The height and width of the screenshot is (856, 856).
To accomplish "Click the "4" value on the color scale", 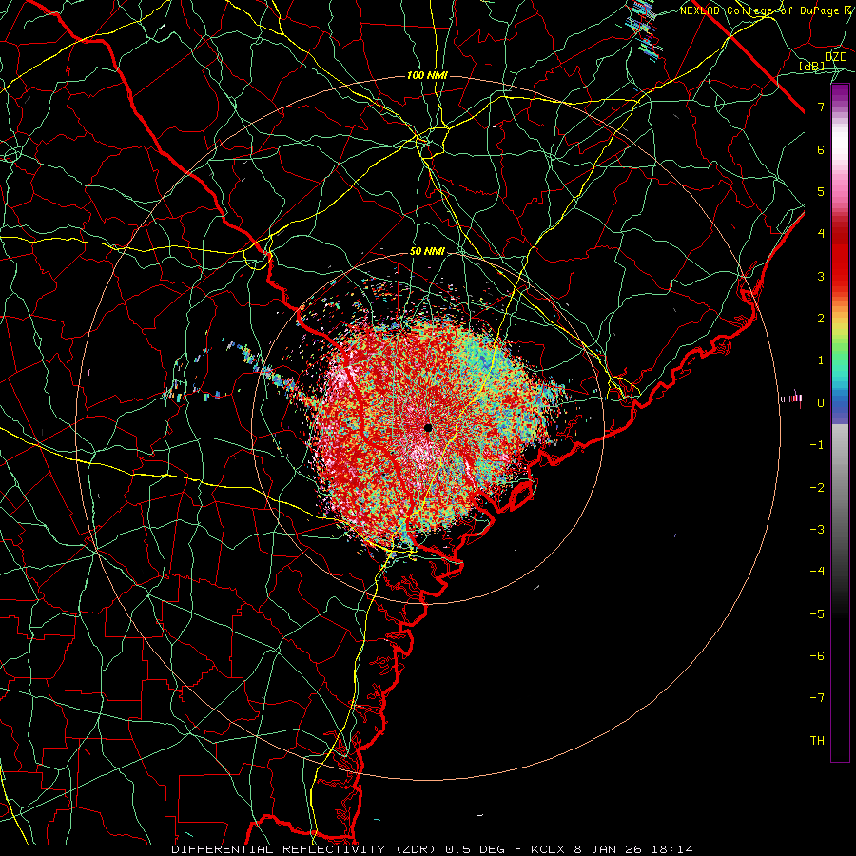I will [x=821, y=234].
